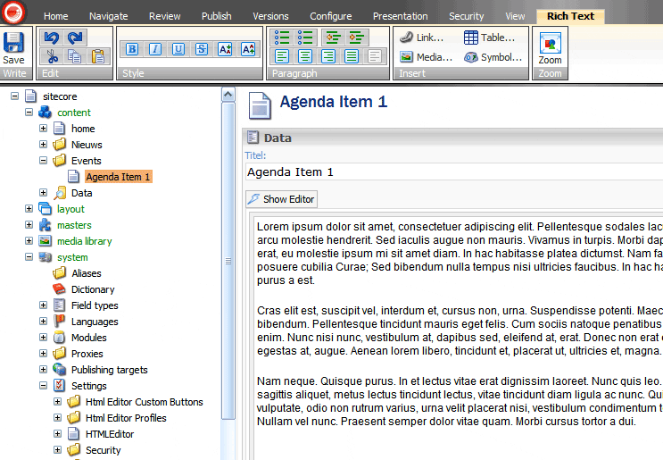
Task: Click the Undo arrow in Edit group
Action: click(x=51, y=38)
